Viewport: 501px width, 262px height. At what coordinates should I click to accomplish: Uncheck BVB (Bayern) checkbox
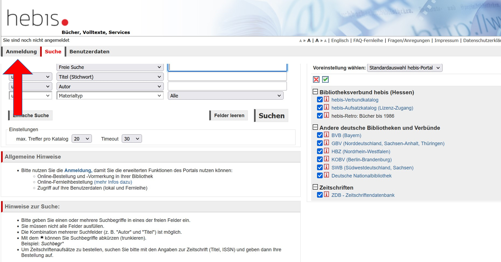coord(320,135)
